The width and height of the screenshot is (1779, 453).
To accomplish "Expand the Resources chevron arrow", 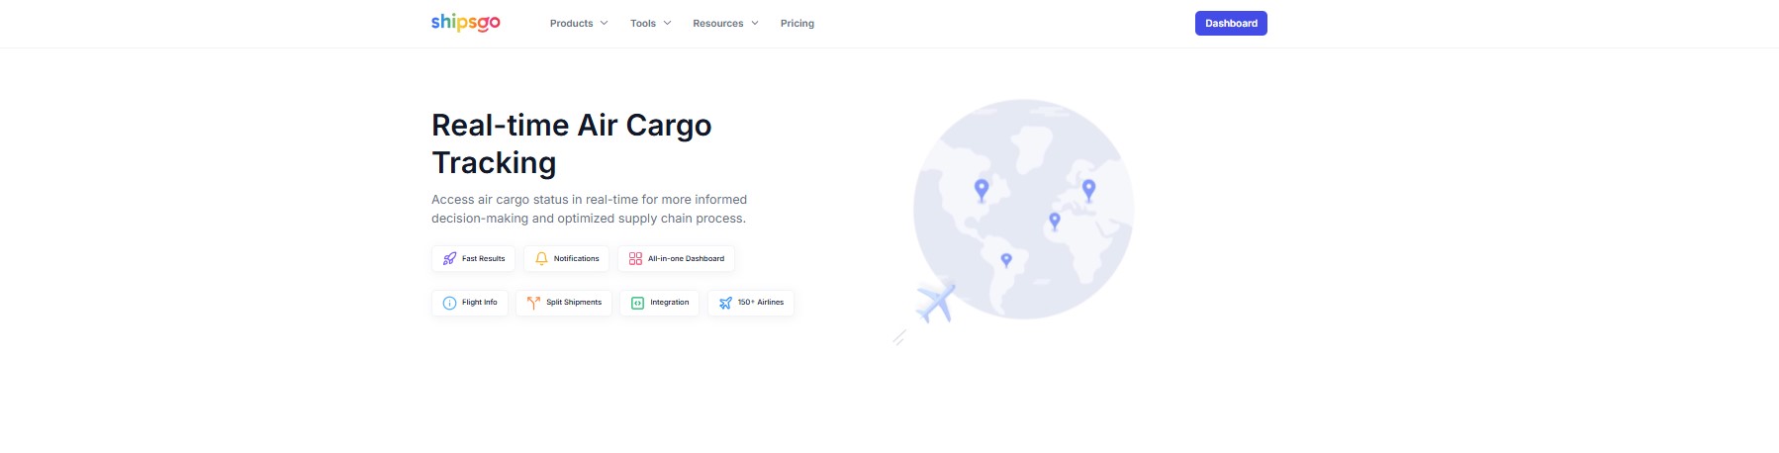I will coord(755,23).
